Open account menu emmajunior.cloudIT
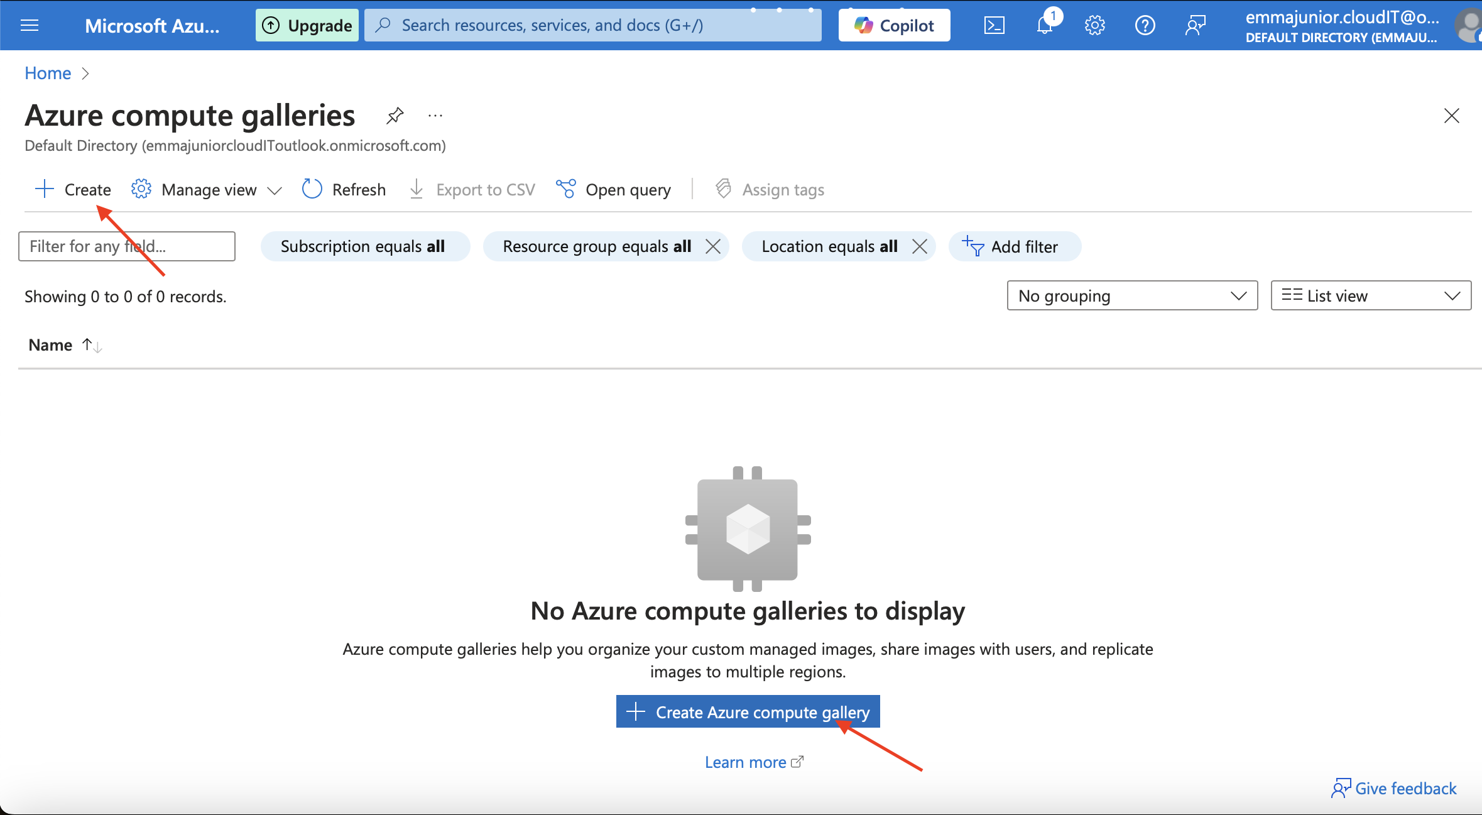This screenshot has width=1482, height=815. click(x=1341, y=26)
